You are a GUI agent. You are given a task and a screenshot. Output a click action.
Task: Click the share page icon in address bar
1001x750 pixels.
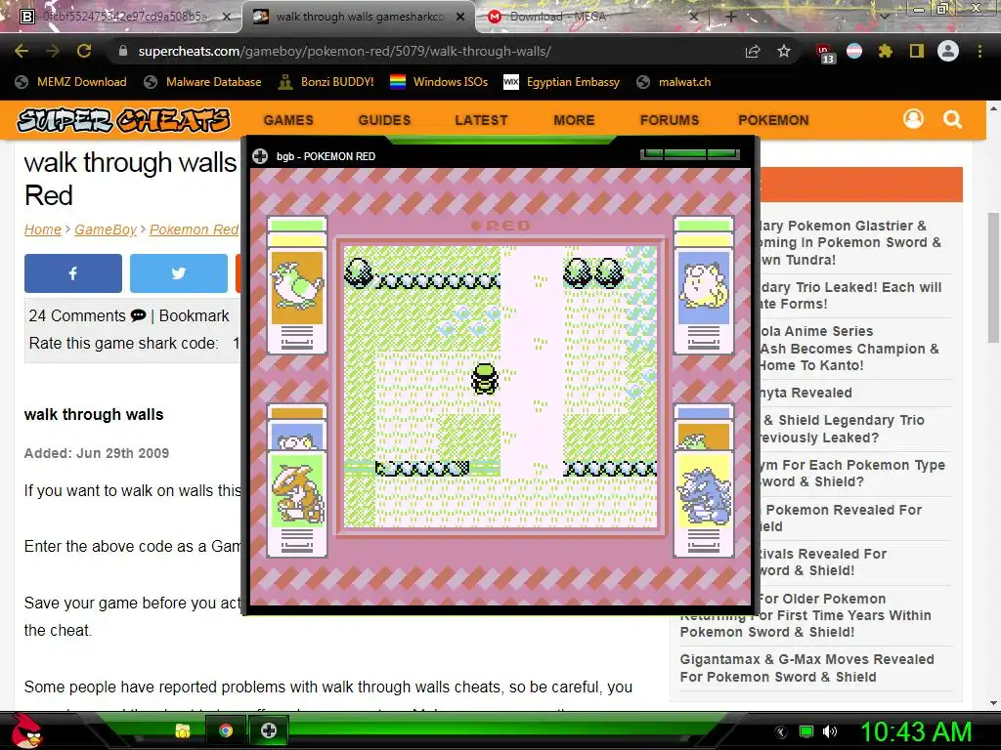click(753, 52)
